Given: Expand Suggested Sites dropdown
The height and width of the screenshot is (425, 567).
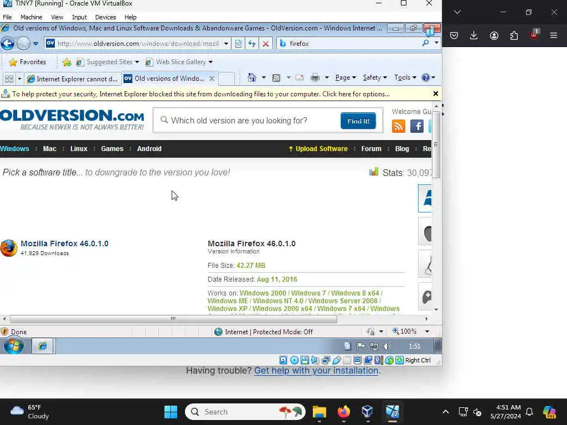Looking at the screenshot, I should (x=137, y=62).
